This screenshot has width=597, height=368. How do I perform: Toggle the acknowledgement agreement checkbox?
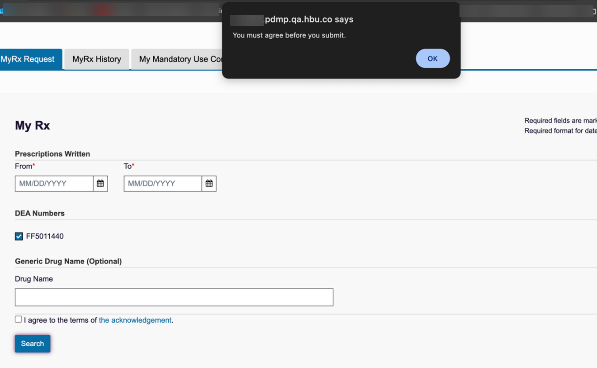(18, 319)
